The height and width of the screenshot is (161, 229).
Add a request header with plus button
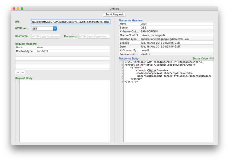tap(18, 73)
